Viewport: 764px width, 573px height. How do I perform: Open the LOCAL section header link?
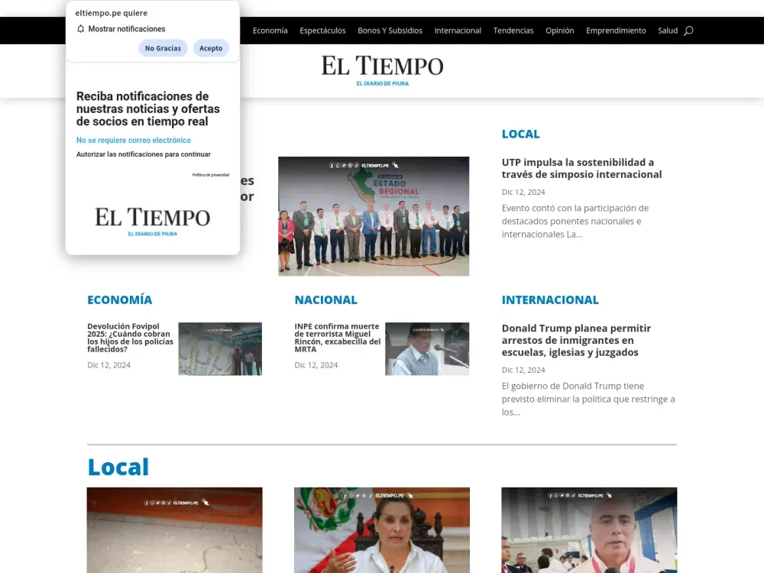(x=521, y=134)
